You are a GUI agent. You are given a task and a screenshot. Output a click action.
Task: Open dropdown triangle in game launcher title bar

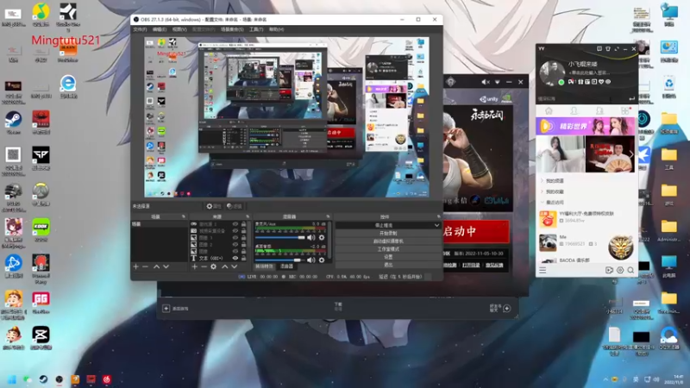pyautogui.click(x=498, y=82)
